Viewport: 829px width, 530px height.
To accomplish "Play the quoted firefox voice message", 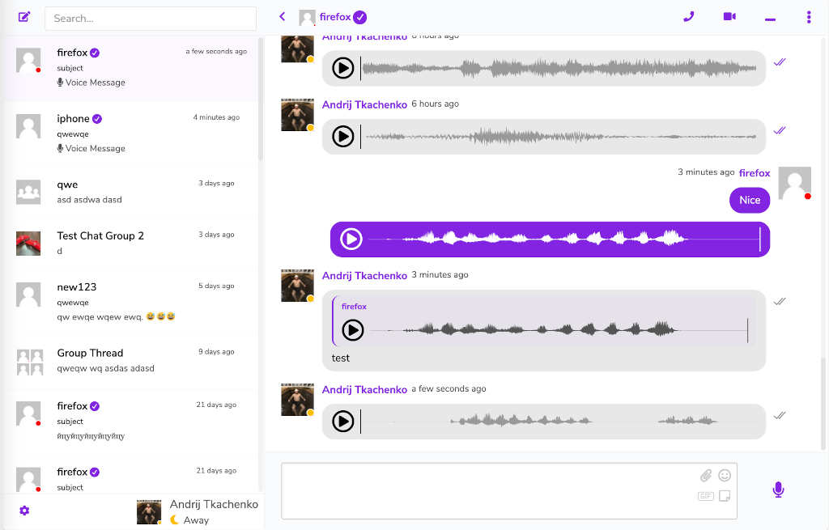I will [353, 330].
